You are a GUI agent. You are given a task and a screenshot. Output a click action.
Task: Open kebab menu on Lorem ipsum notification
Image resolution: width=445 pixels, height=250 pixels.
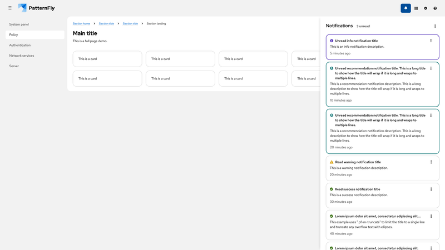click(431, 216)
